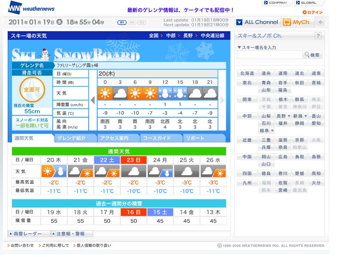Click the 長野 breadcrumb link
Screen dimensions: 343x257
coord(188,36)
